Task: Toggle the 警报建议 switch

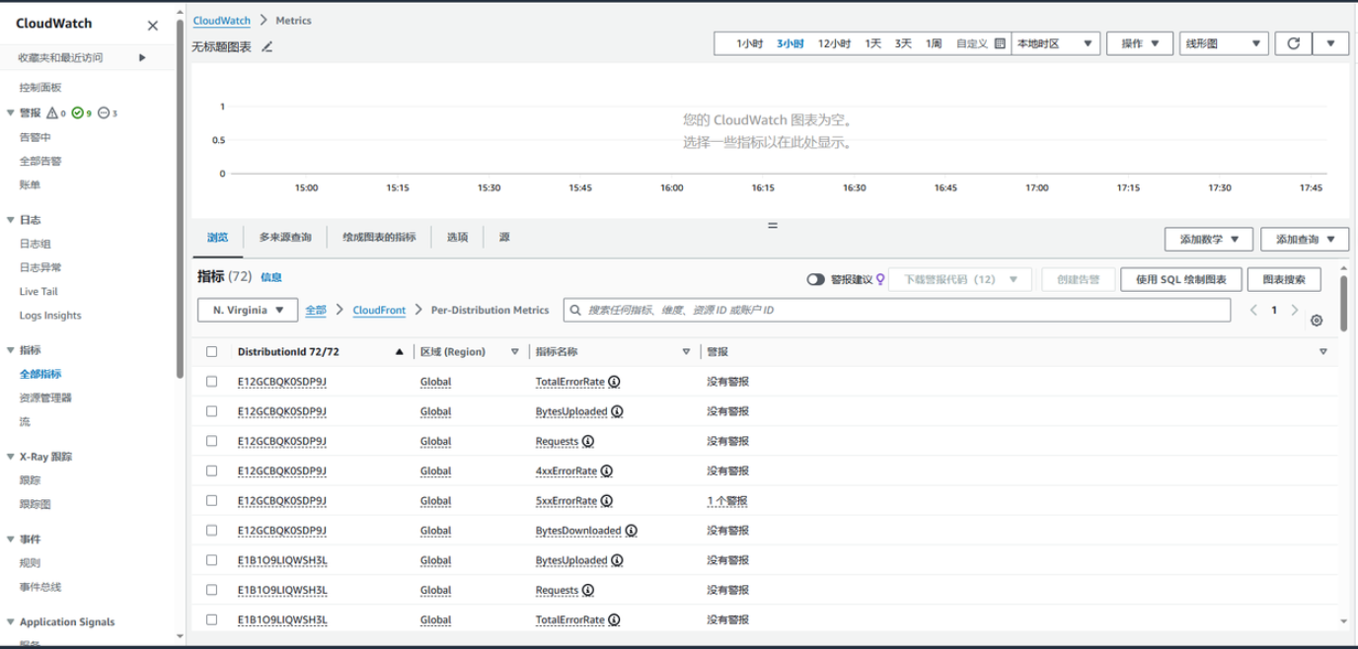Action: coord(815,279)
